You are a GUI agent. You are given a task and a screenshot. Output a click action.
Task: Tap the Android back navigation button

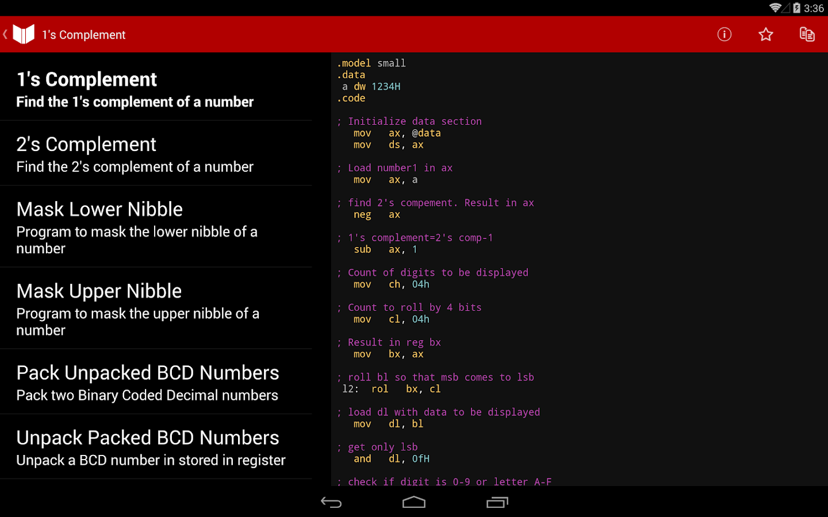point(331,503)
